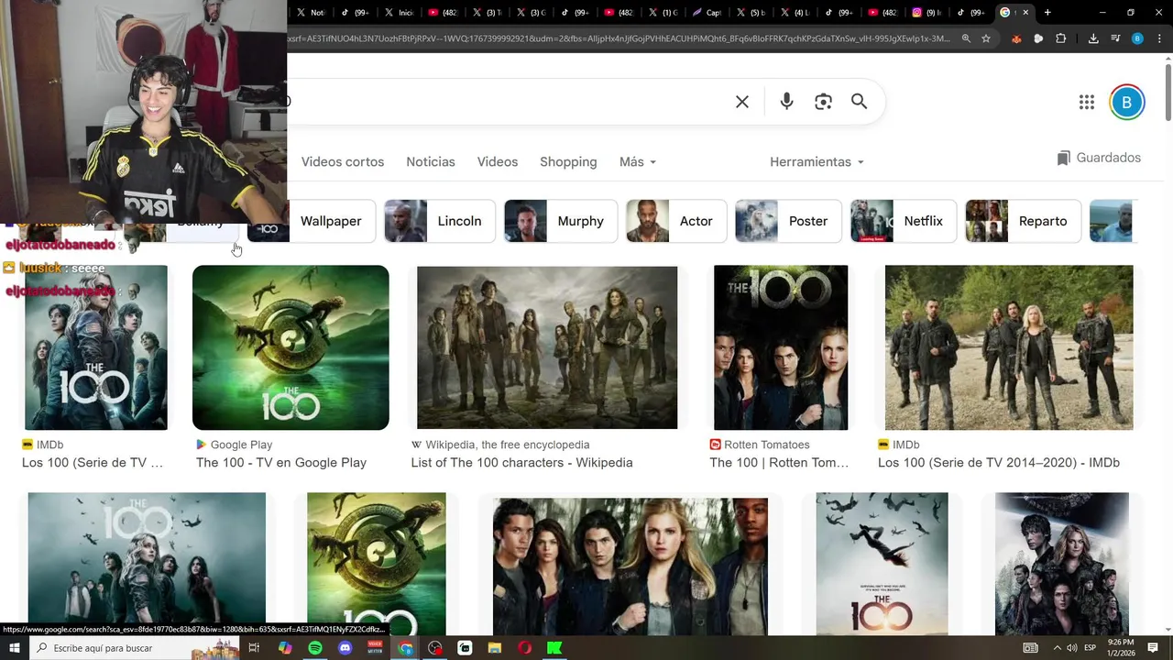Select the Actor filter chip
The image size is (1173, 660).
[676, 221]
